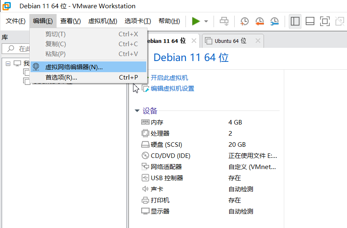Click My Computer monitor icon in library tree

click(x=17, y=63)
